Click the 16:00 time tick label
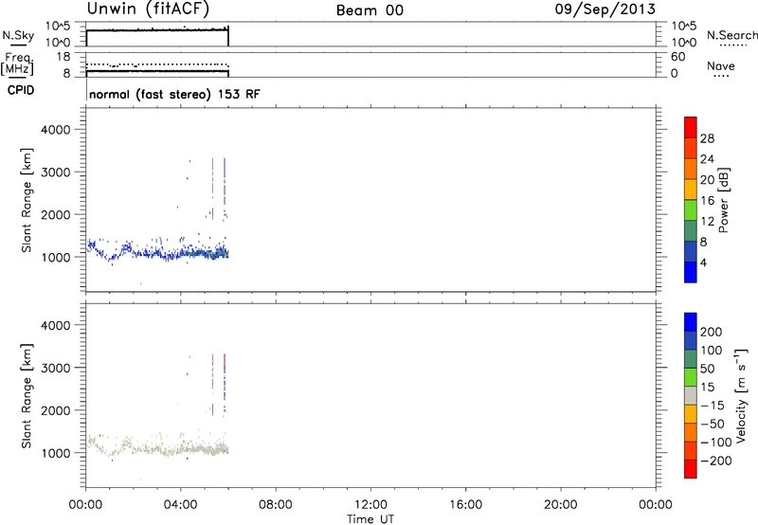 [465, 505]
